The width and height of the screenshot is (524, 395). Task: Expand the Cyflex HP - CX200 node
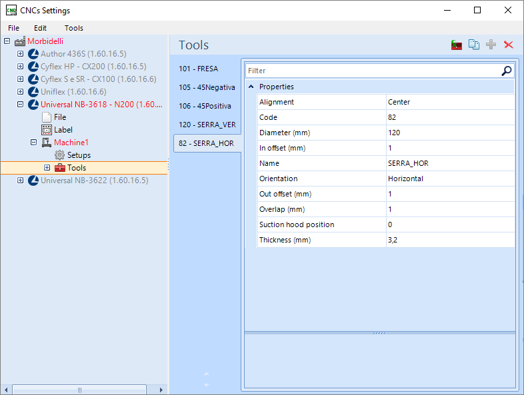pos(21,67)
